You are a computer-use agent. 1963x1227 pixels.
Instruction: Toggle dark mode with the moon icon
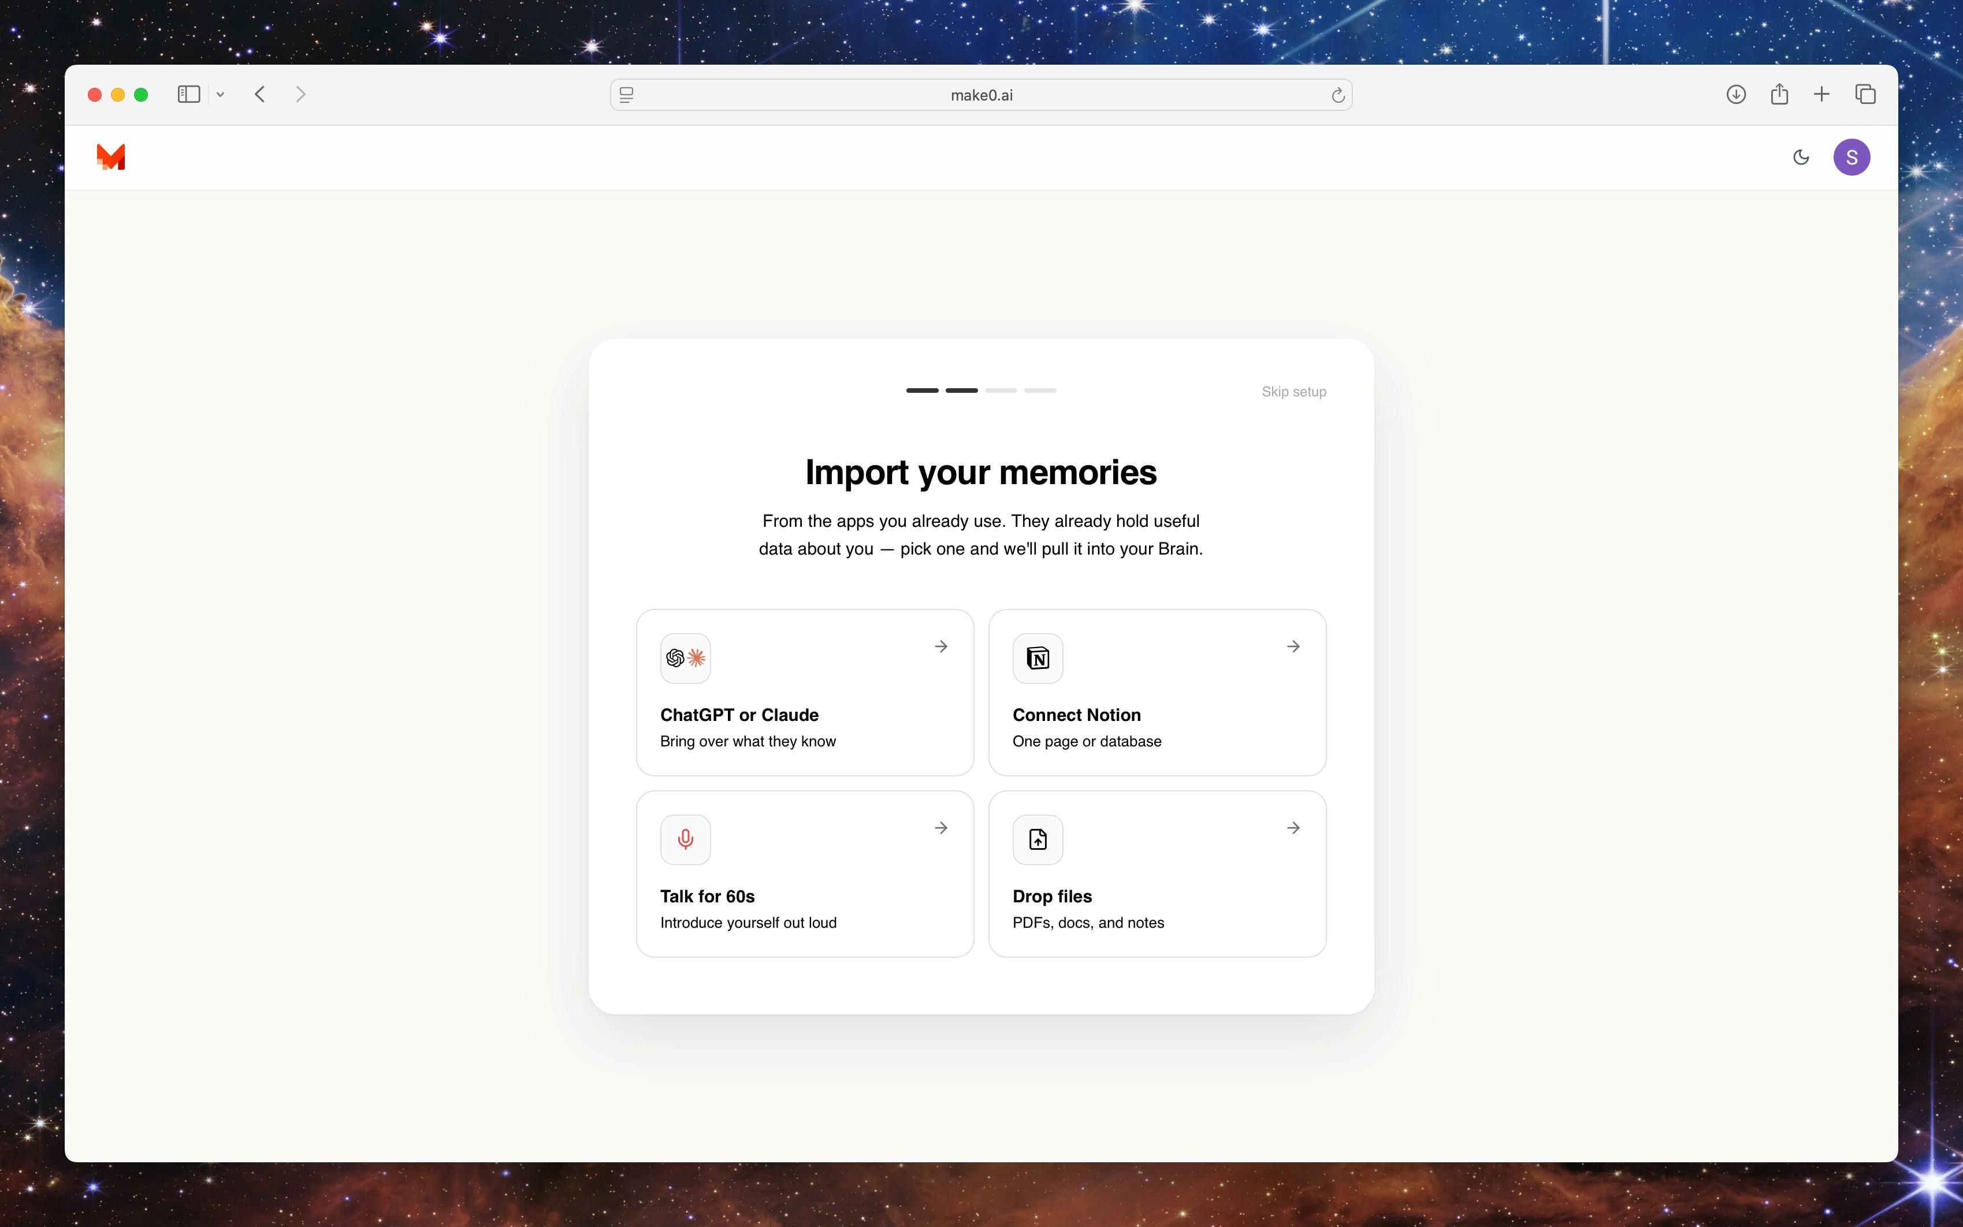pos(1801,158)
